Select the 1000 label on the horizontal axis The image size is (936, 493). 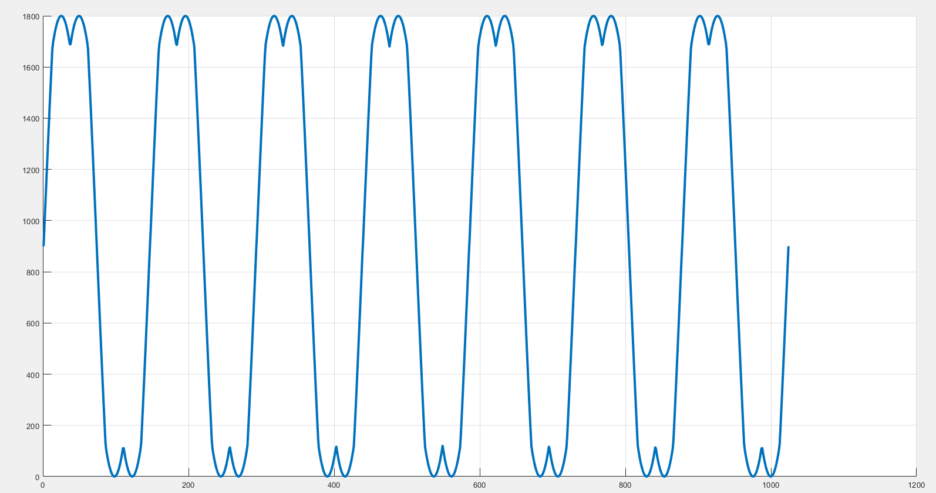pyautogui.click(x=770, y=485)
